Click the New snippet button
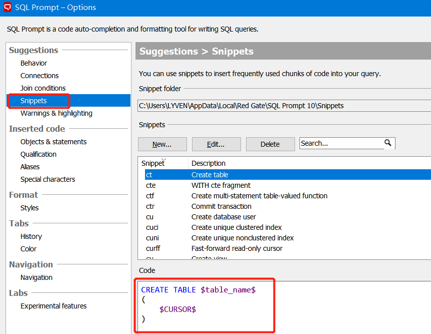431x334 pixels. pyautogui.click(x=162, y=144)
